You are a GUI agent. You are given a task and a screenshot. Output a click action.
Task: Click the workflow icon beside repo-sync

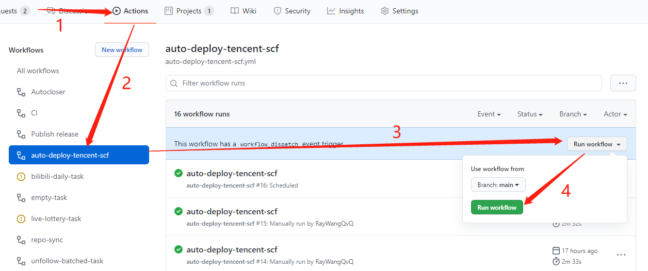[x=21, y=240]
